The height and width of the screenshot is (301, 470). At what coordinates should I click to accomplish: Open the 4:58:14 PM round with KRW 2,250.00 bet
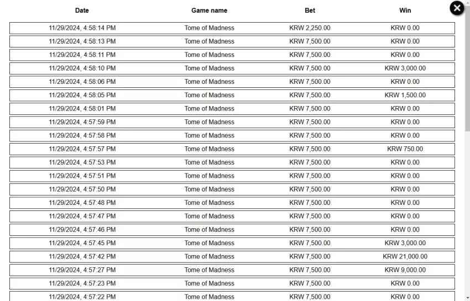(232, 28)
